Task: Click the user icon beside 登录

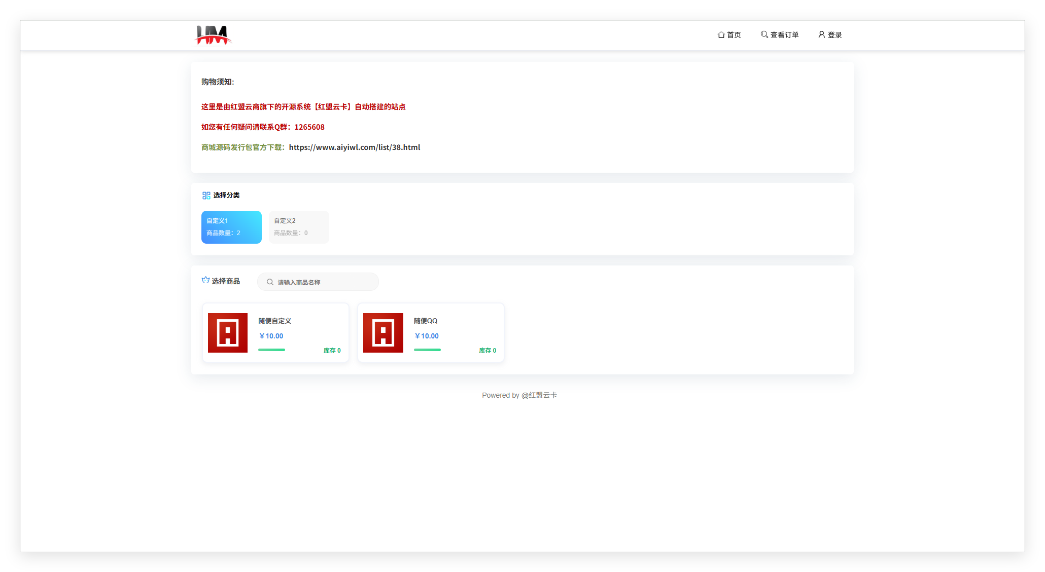Action: (821, 34)
